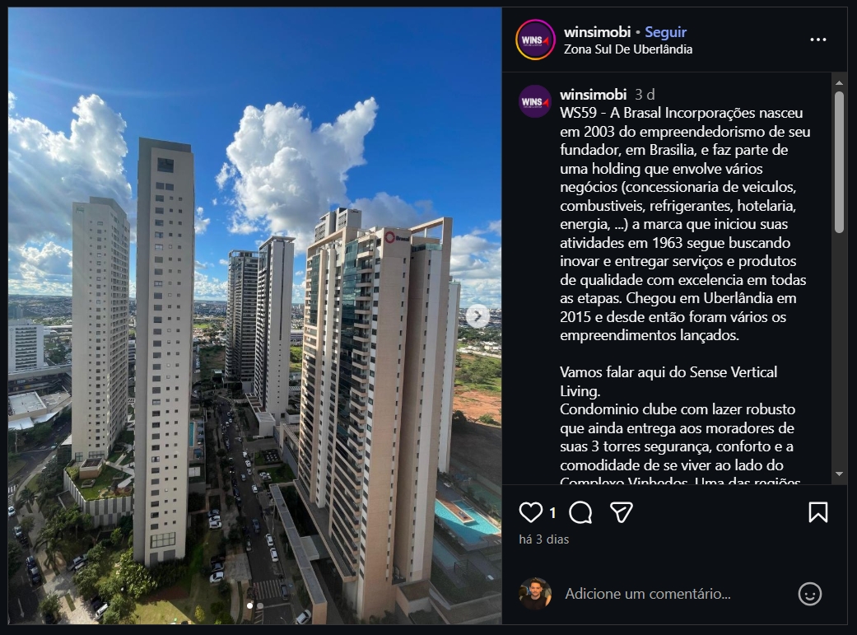
Task: Save post using bookmark icon
Action: click(818, 512)
